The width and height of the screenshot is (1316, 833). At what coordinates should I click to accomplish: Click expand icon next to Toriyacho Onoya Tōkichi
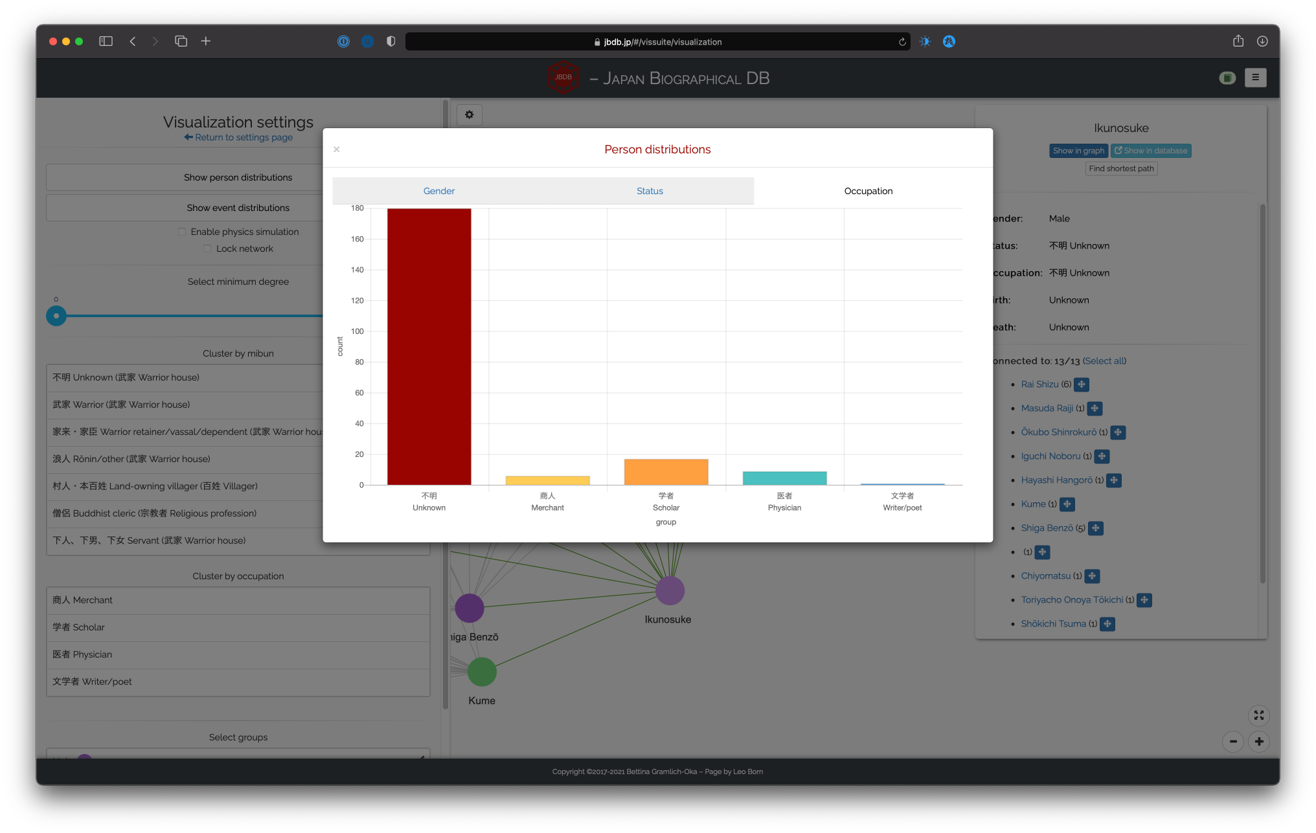tap(1144, 600)
